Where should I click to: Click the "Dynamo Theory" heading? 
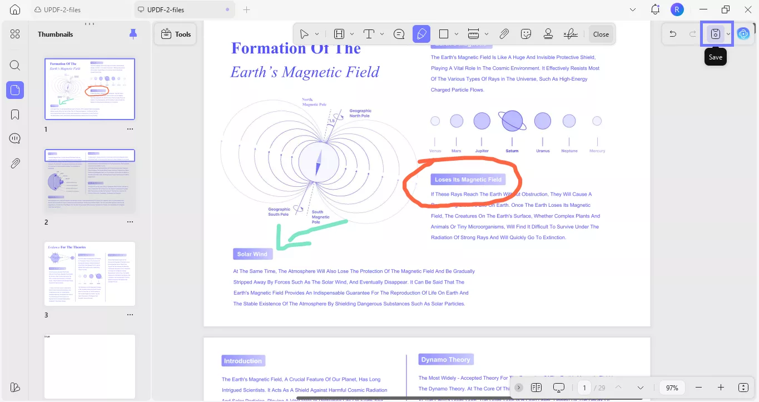445,359
